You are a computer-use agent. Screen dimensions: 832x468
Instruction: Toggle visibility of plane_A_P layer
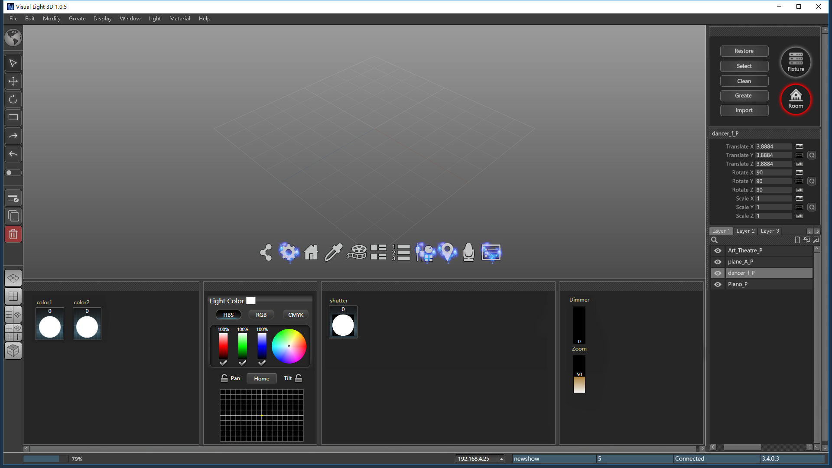point(718,262)
